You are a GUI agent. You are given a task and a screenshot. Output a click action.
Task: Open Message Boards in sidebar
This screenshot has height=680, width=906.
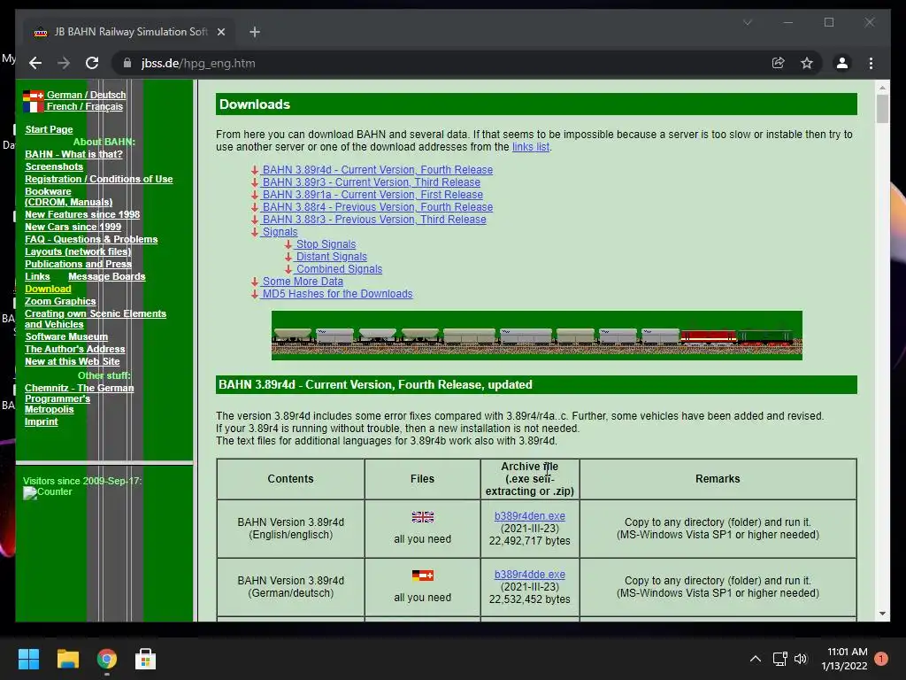coord(107,276)
